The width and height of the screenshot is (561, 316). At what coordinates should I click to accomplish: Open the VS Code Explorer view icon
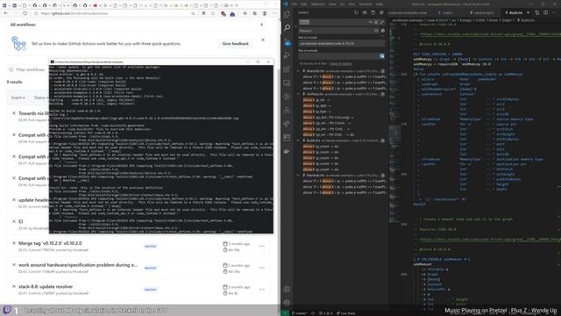point(287,14)
